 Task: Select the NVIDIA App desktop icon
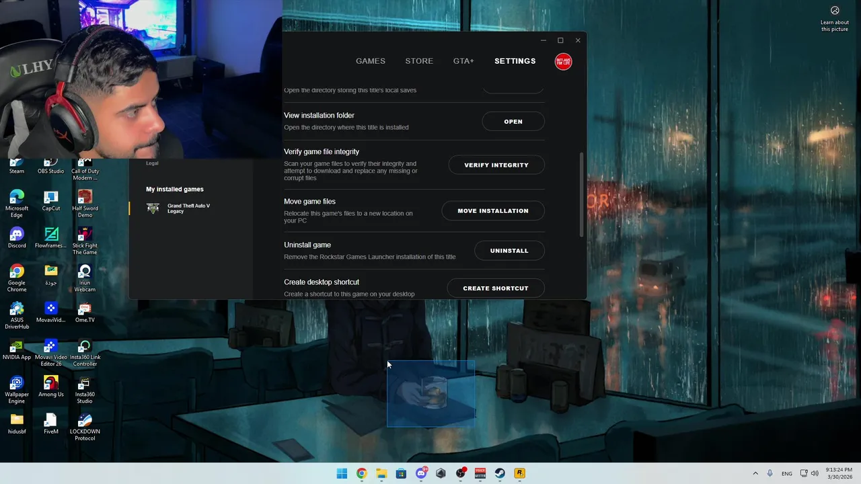17,349
